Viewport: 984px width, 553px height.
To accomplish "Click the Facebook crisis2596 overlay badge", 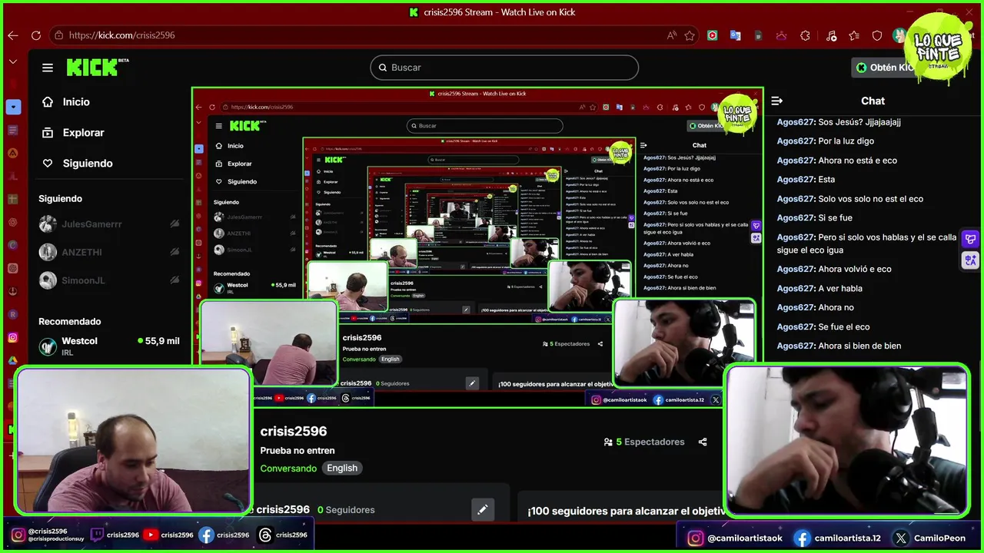I will 224,535.
